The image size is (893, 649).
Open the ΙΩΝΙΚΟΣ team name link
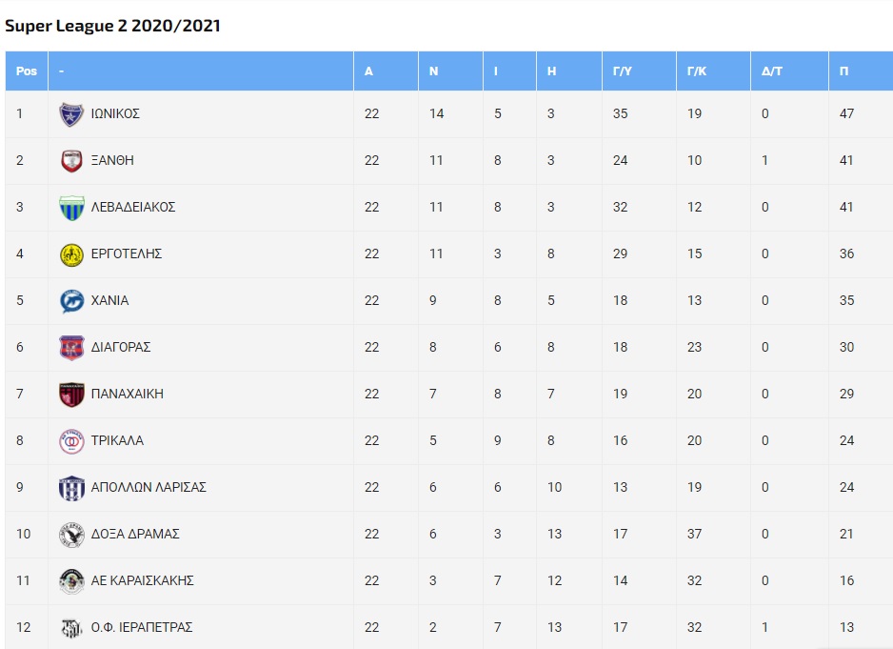pyautogui.click(x=115, y=113)
